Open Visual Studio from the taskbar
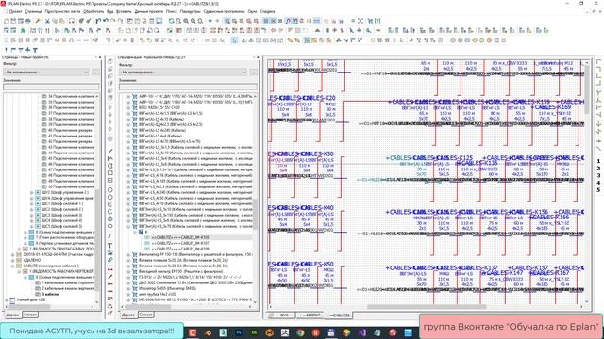The width and height of the screenshot is (604, 339). point(361,332)
